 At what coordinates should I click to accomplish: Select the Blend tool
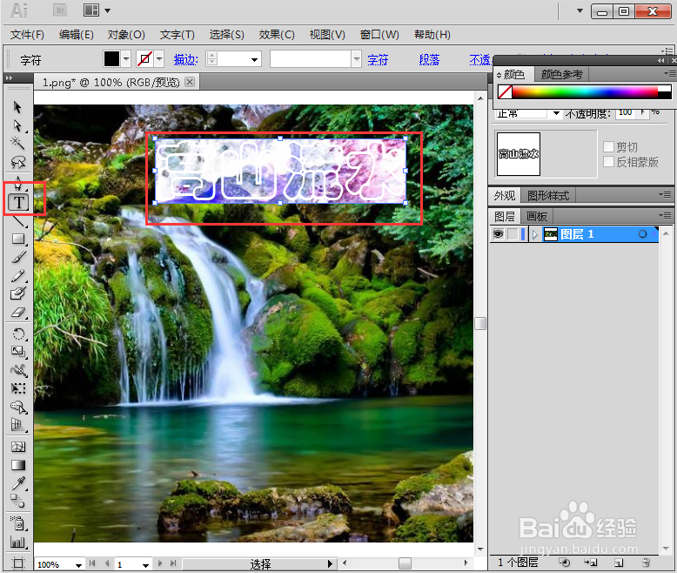17,502
